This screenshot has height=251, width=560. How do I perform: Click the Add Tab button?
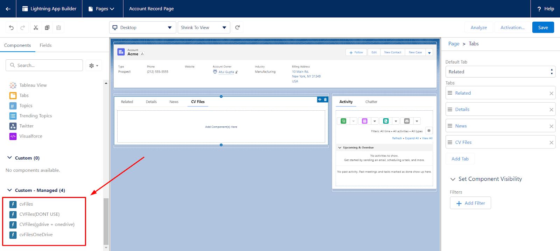(460, 159)
